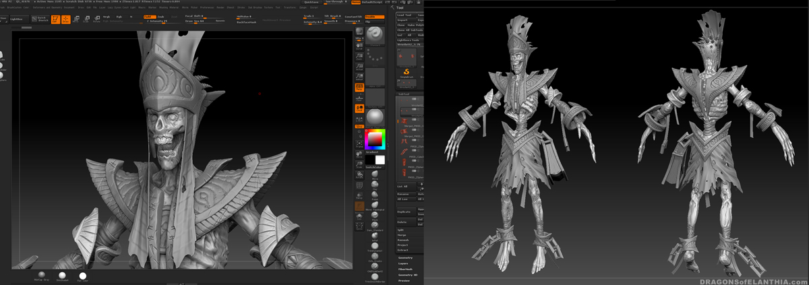This screenshot has width=809, height=285.
Task: Toggle Mrgb paint channel
Action: [106, 16]
